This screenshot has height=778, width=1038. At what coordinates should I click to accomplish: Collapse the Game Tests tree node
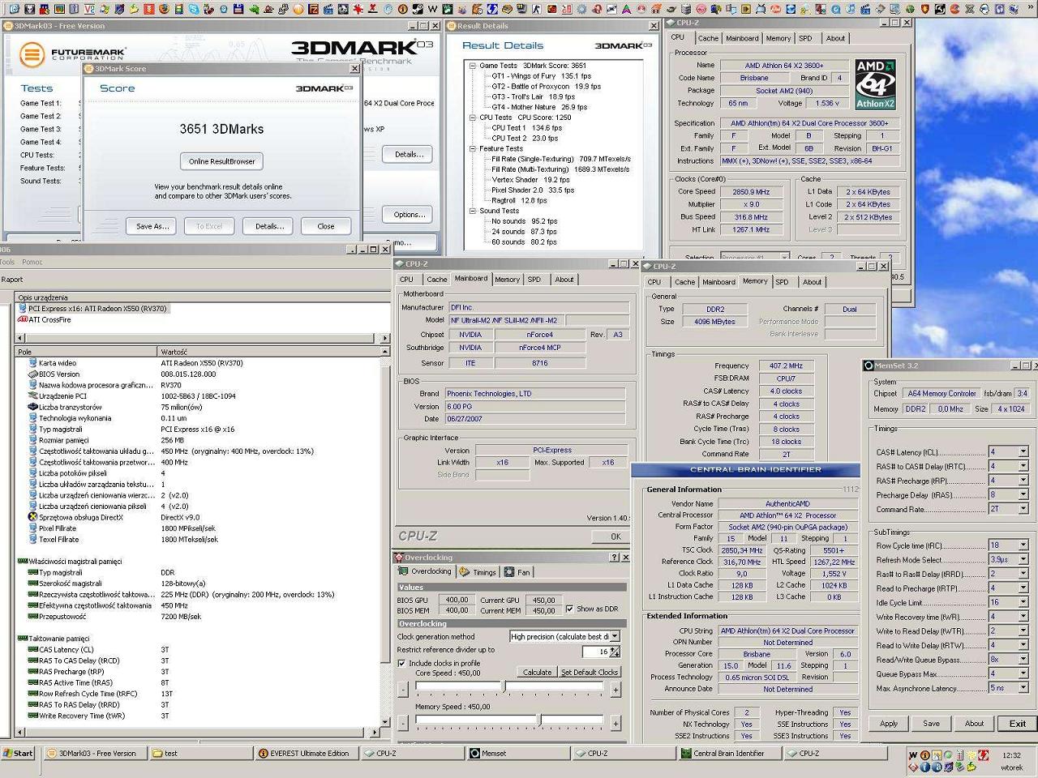tap(473, 66)
